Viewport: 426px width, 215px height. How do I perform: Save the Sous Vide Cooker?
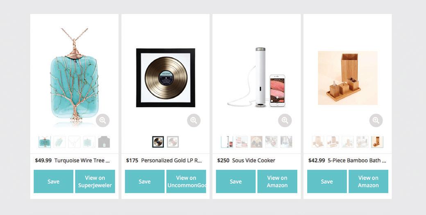tap(236, 182)
